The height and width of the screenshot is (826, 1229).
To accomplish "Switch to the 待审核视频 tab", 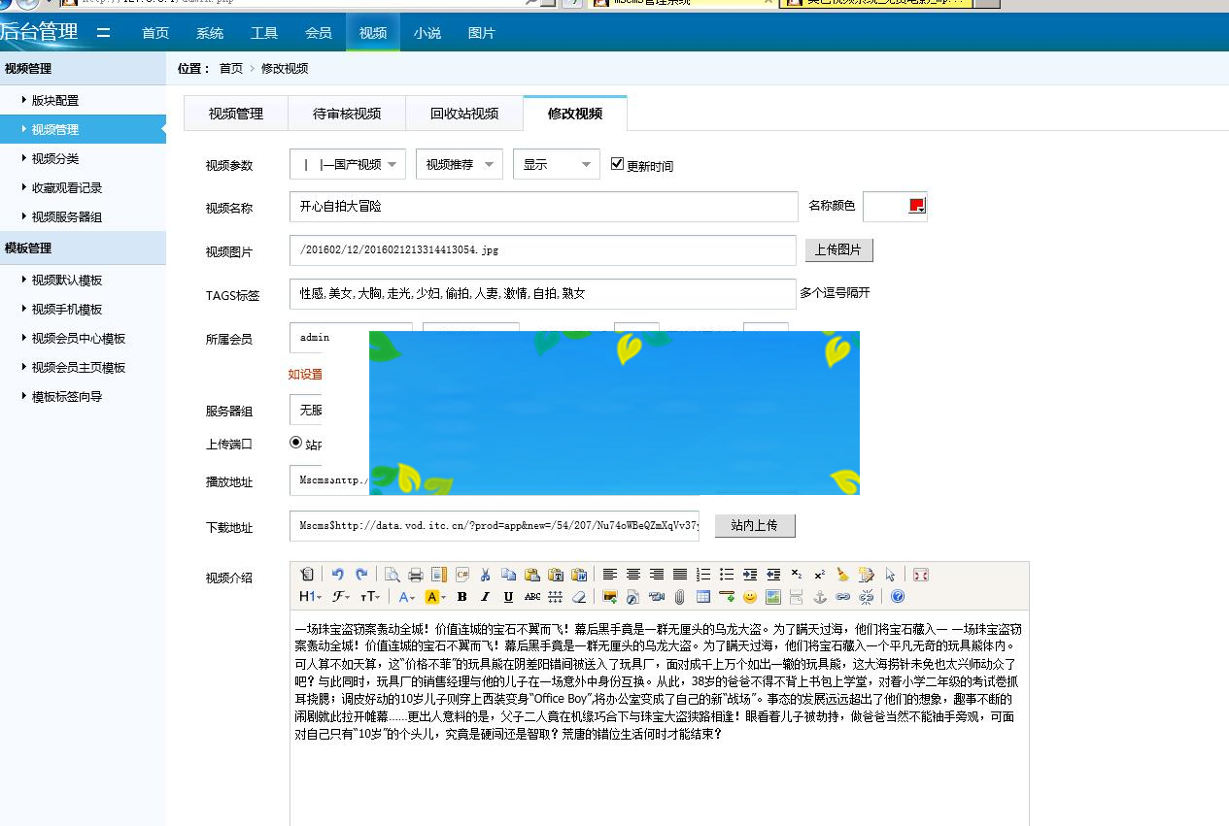I will click(346, 114).
